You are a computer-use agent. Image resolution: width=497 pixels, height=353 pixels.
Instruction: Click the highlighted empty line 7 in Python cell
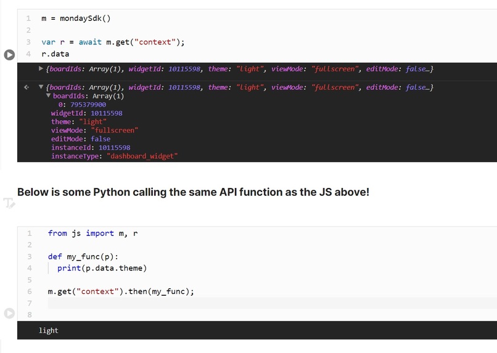coord(273,303)
